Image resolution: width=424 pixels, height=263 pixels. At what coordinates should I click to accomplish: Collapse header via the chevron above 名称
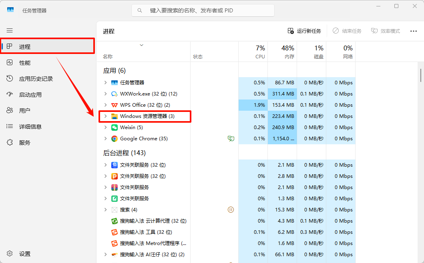tap(141, 45)
